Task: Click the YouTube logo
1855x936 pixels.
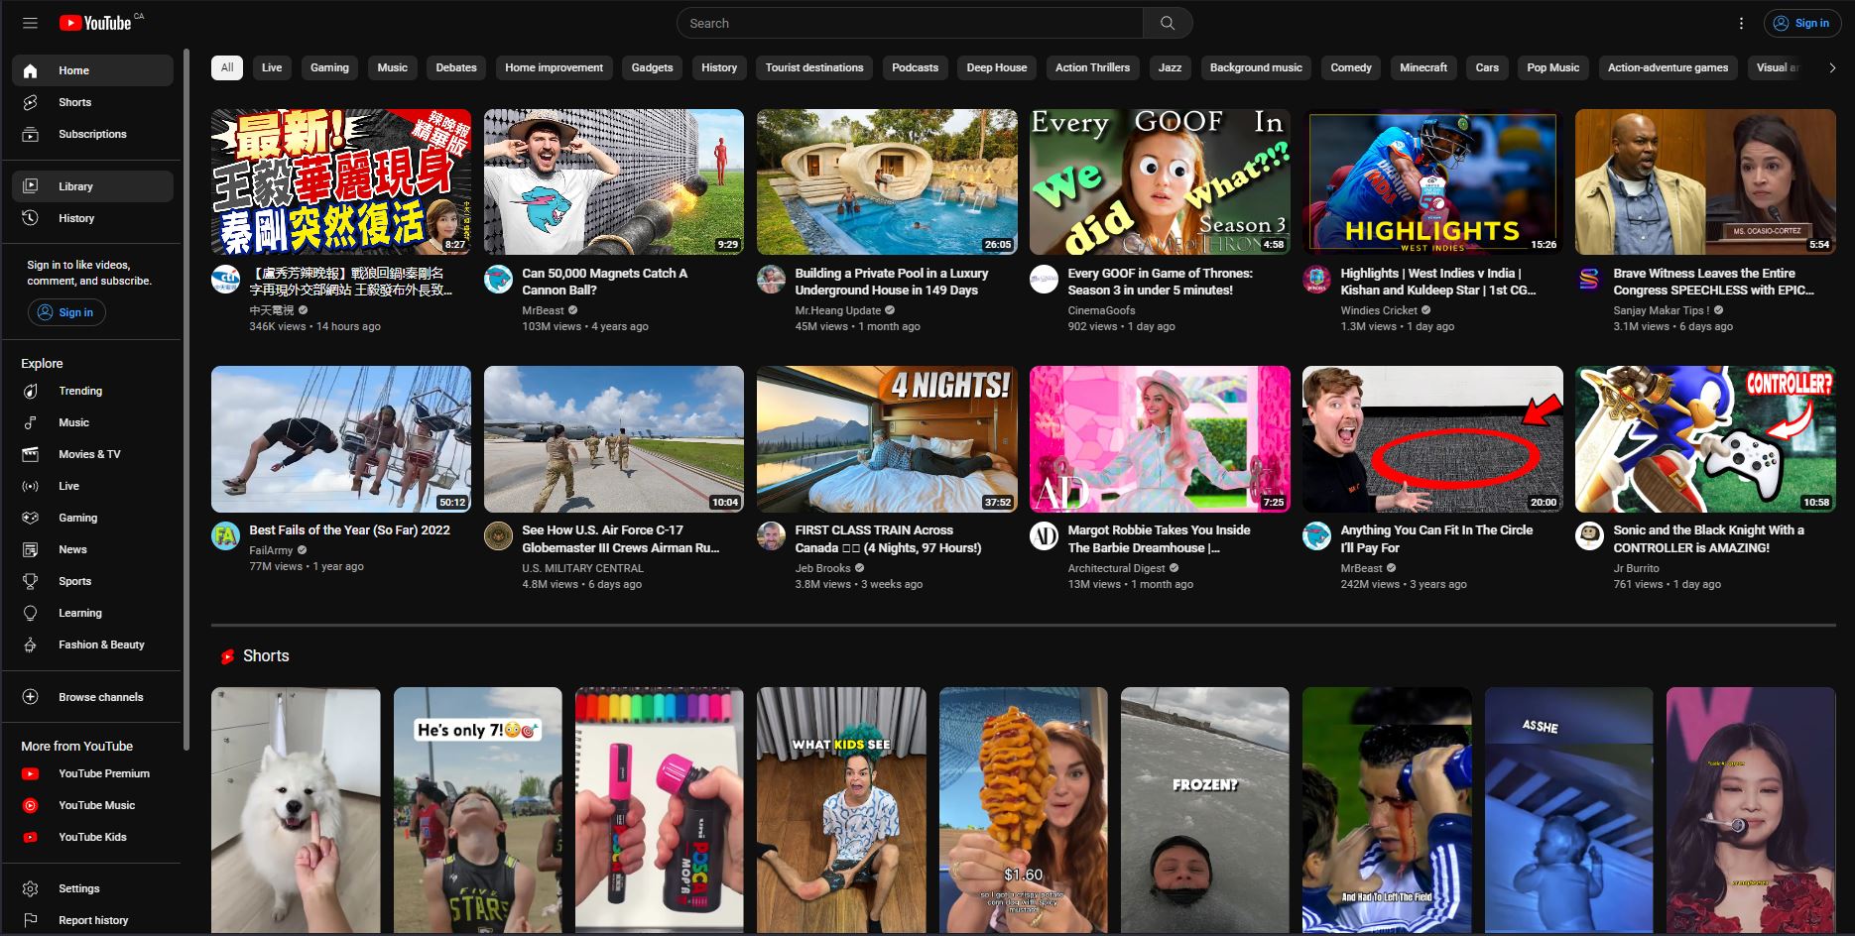Action: 95,23
